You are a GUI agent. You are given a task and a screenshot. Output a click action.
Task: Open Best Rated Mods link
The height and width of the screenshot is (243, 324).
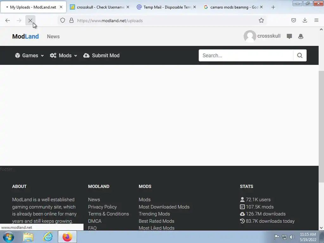(x=156, y=221)
